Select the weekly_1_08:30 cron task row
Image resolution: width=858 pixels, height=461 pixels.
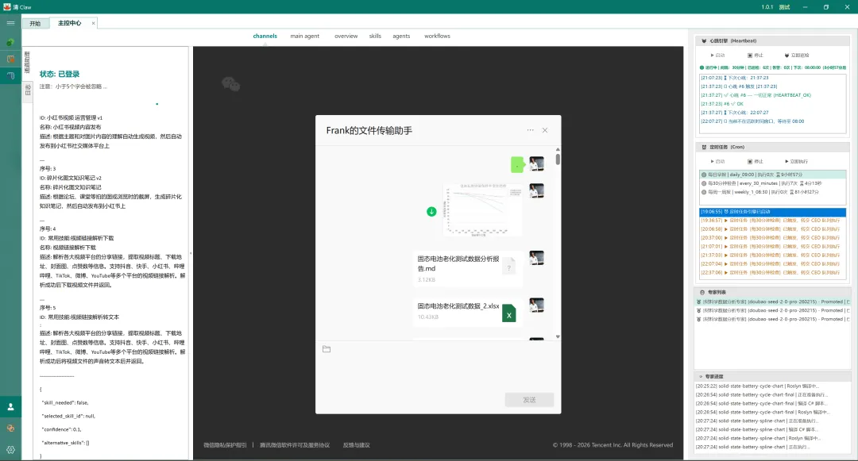point(773,192)
